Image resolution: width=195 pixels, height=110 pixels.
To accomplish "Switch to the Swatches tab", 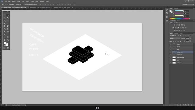I will coord(176,9).
